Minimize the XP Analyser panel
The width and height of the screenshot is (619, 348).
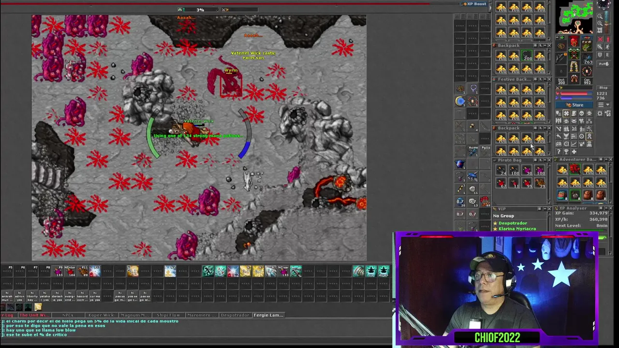pyautogui.click(x=606, y=208)
